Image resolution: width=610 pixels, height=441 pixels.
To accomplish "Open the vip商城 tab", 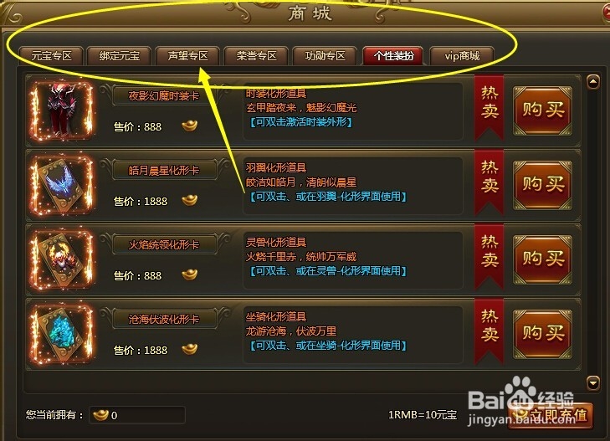I will [462, 56].
